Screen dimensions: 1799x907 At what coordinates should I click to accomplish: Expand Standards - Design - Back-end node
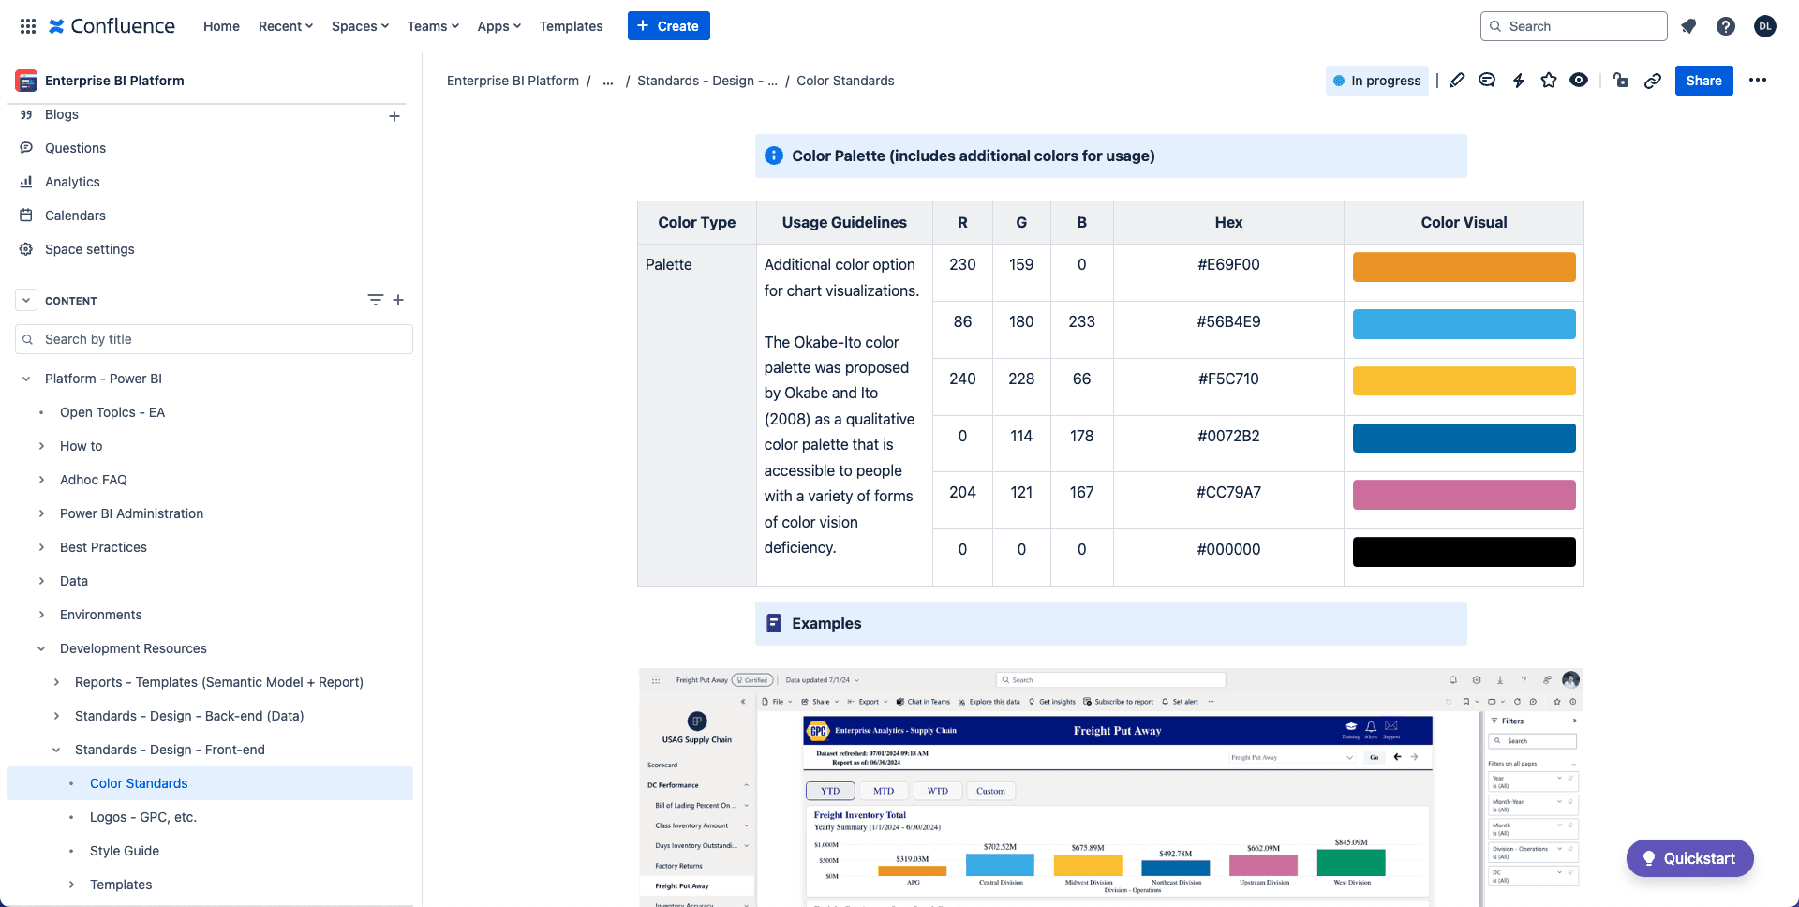coord(56,716)
